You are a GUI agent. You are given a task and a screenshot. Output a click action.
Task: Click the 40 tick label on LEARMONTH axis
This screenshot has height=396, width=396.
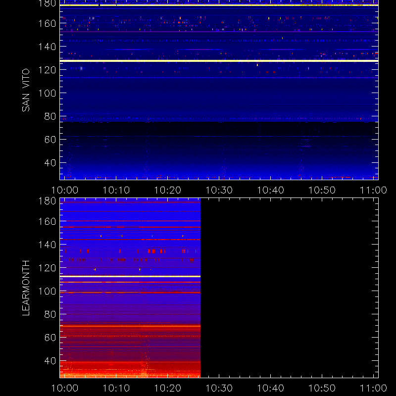50,361
